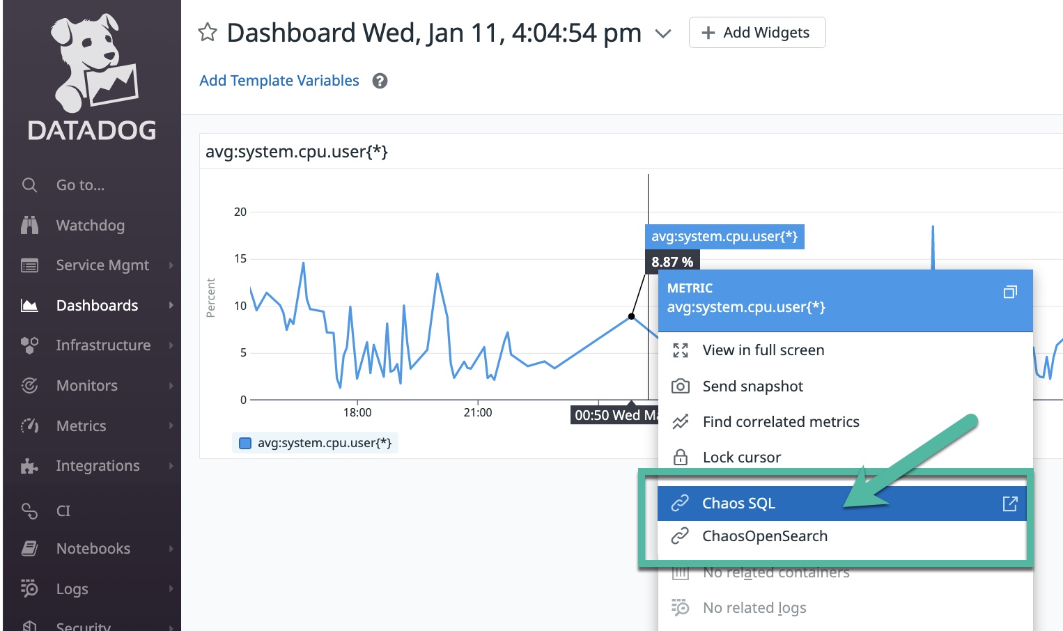The image size is (1063, 631).
Task: Click the 00:50 Wed time marker label
Action: point(616,415)
